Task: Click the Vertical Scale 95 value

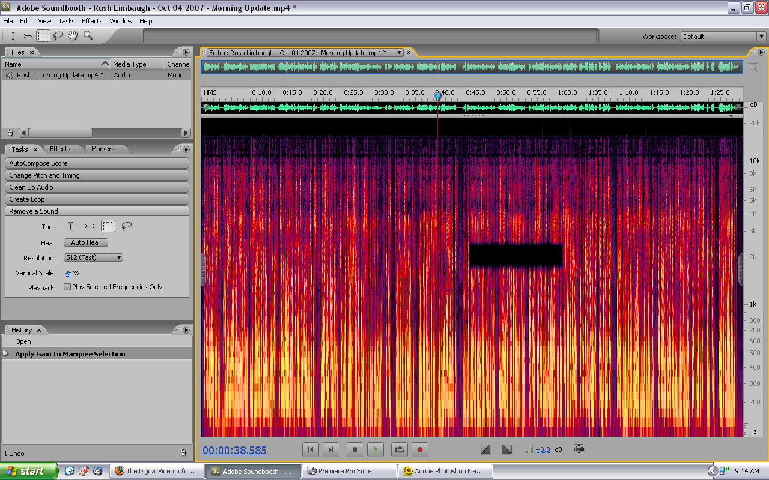Action: tap(68, 273)
